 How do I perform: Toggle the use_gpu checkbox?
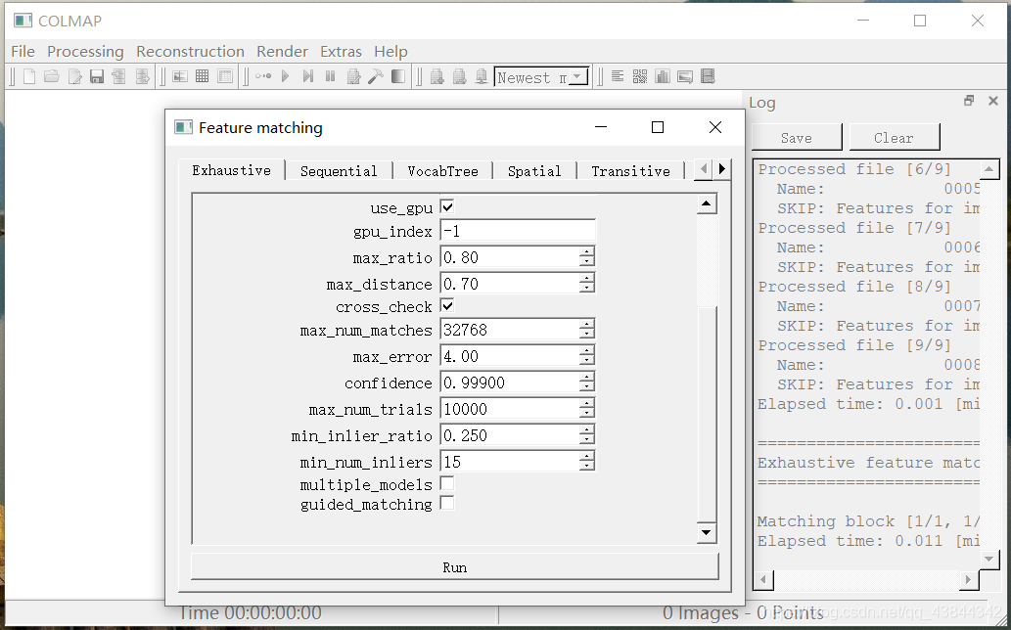click(x=447, y=206)
